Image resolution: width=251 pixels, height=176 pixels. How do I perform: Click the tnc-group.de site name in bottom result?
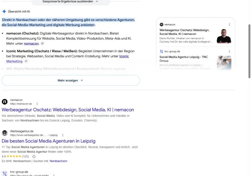point(19,172)
